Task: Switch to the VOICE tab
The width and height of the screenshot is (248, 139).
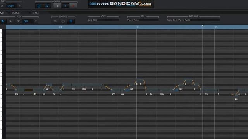Action: [15, 13]
